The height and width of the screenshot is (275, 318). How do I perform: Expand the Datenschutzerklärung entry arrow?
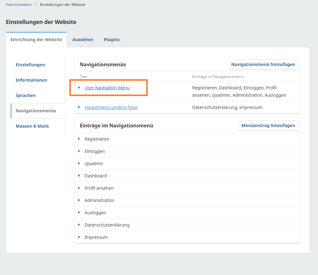click(x=79, y=225)
